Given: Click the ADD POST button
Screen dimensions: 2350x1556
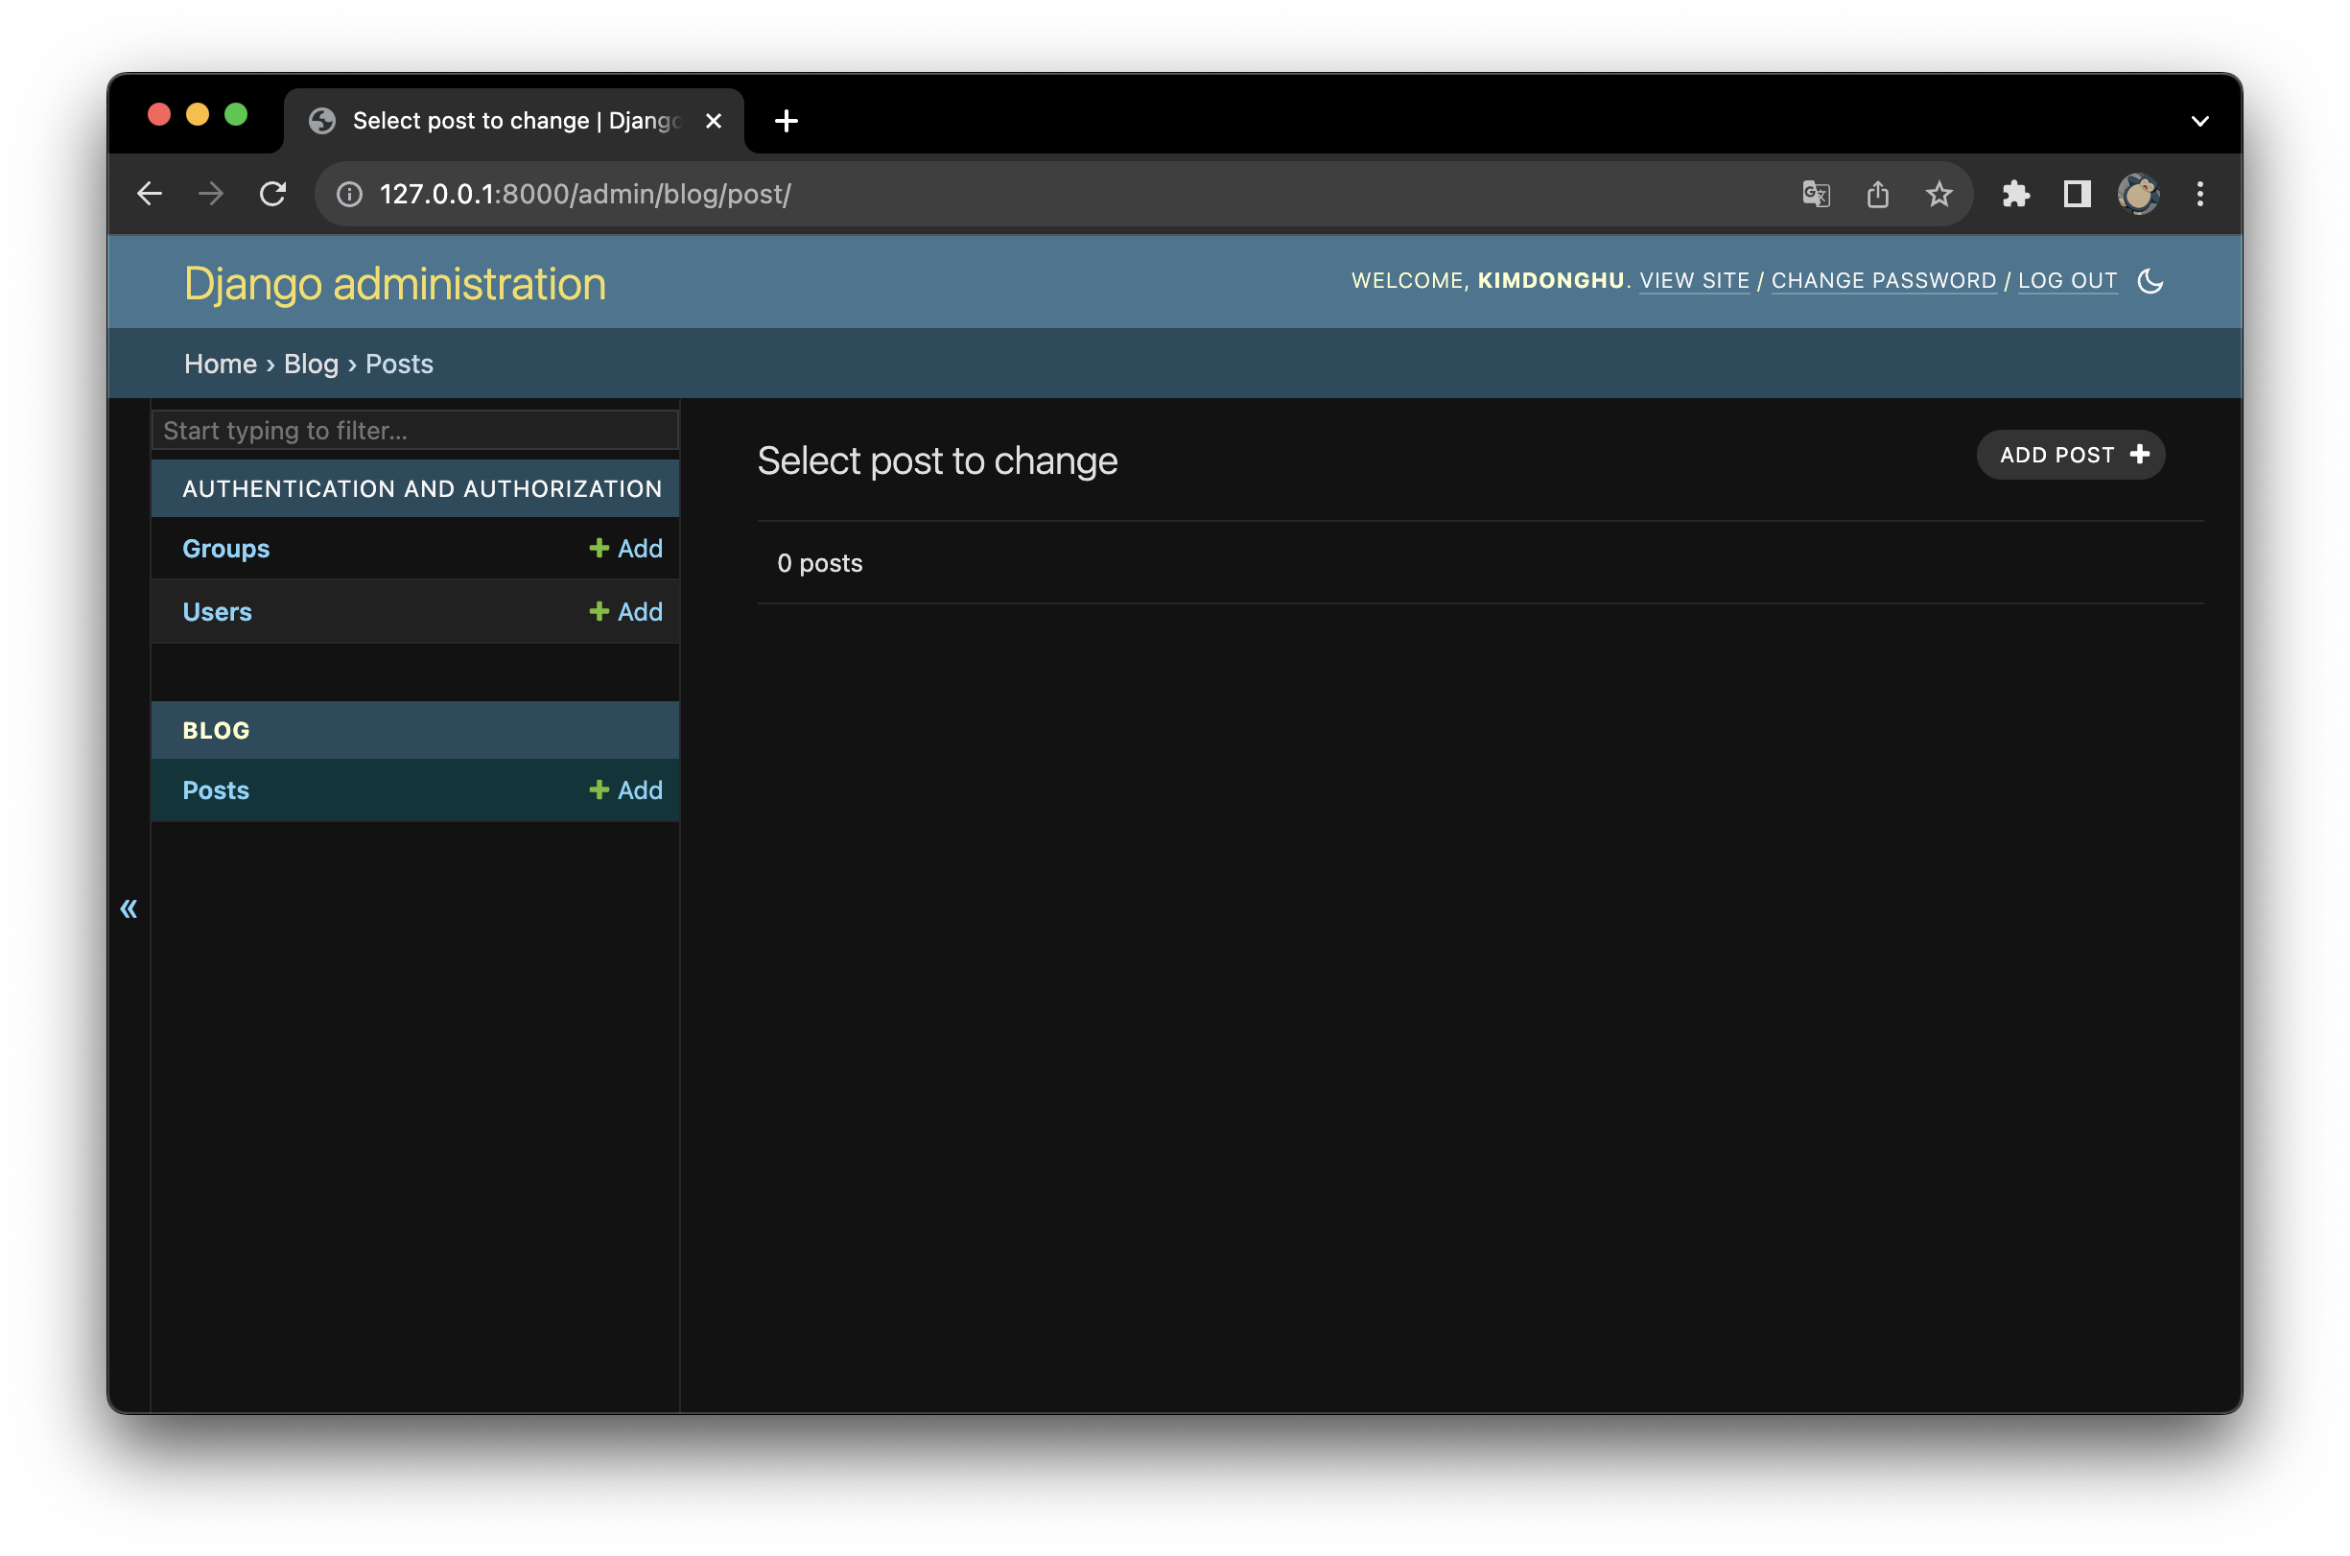Looking at the screenshot, I should (2070, 455).
